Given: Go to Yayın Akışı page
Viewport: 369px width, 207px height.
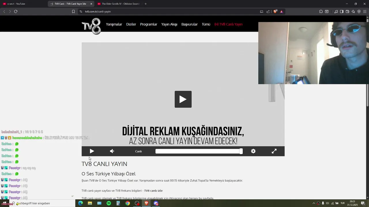Looking at the screenshot, I should 169,24.
